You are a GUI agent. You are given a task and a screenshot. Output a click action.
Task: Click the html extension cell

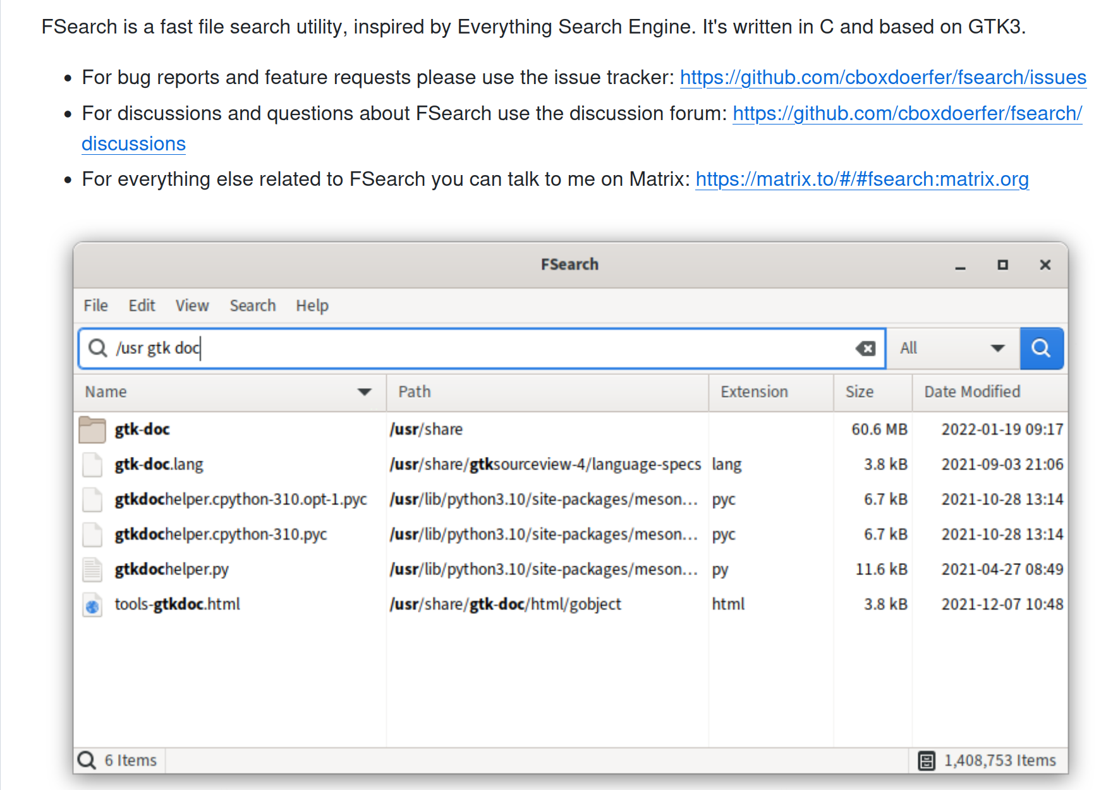tap(728, 604)
